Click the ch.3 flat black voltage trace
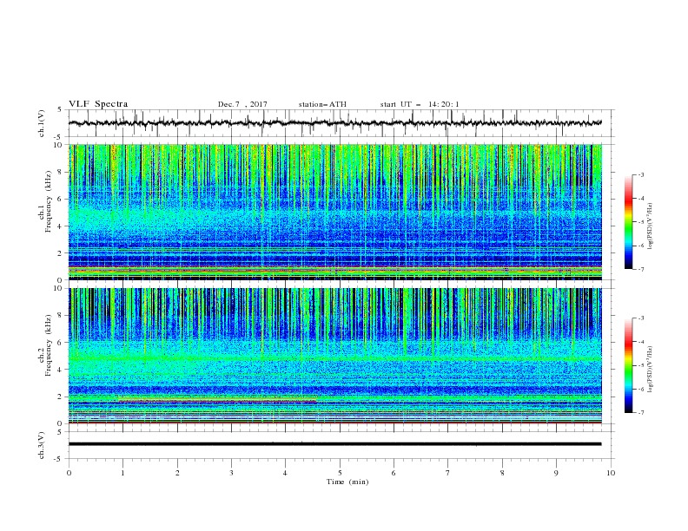Screen dimensions: 688x531 (334, 444)
